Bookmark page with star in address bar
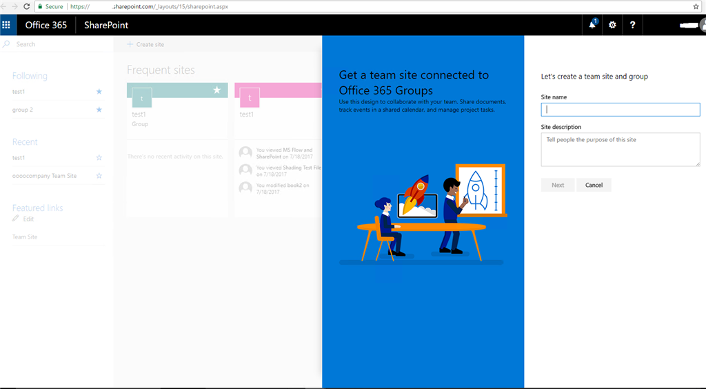 [696, 6]
